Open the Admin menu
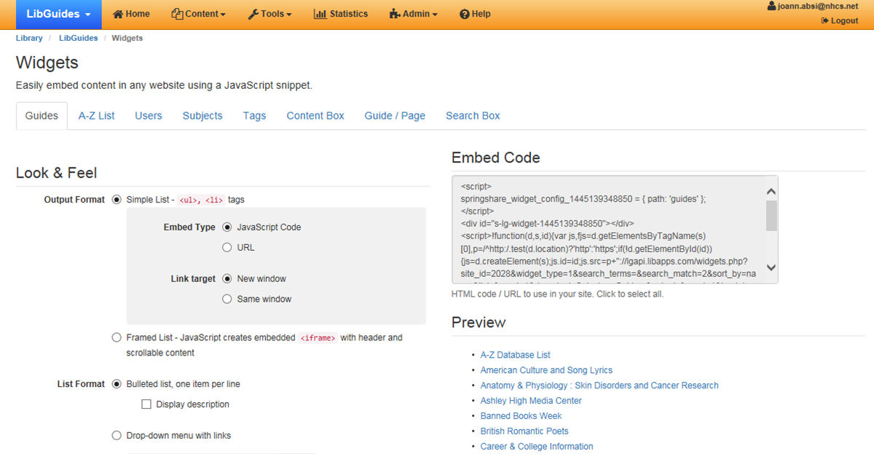The image size is (874, 454). pyautogui.click(x=413, y=14)
